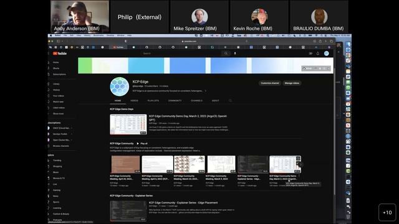Viewport: 399px width, 224px height.
Task: Open the notifications bell
Action: click(x=318, y=54)
